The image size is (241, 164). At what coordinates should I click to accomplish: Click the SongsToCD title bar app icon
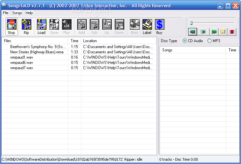click(4, 5)
